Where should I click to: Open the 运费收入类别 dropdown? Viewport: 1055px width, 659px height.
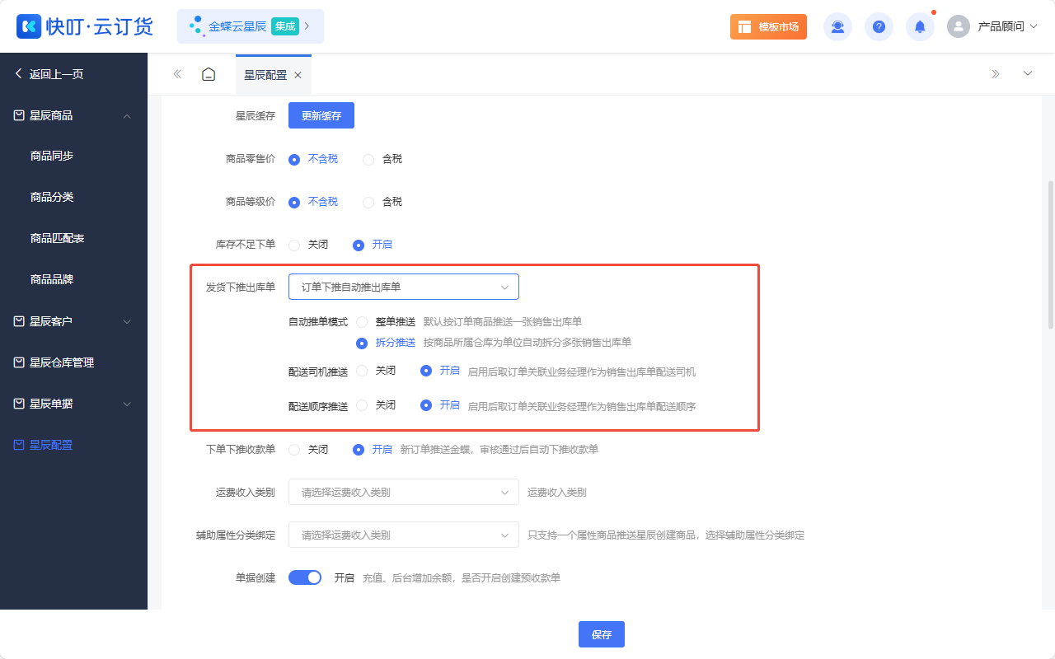point(403,492)
